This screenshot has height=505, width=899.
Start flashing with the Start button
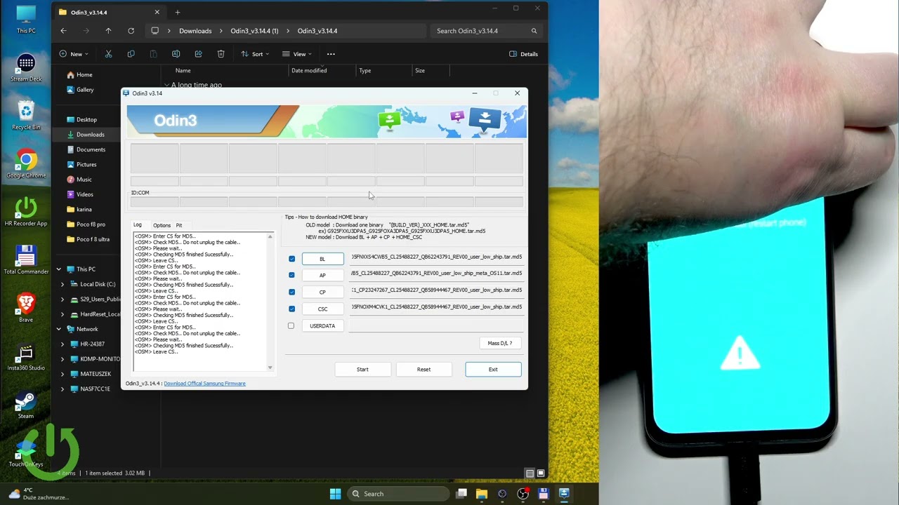(362, 369)
